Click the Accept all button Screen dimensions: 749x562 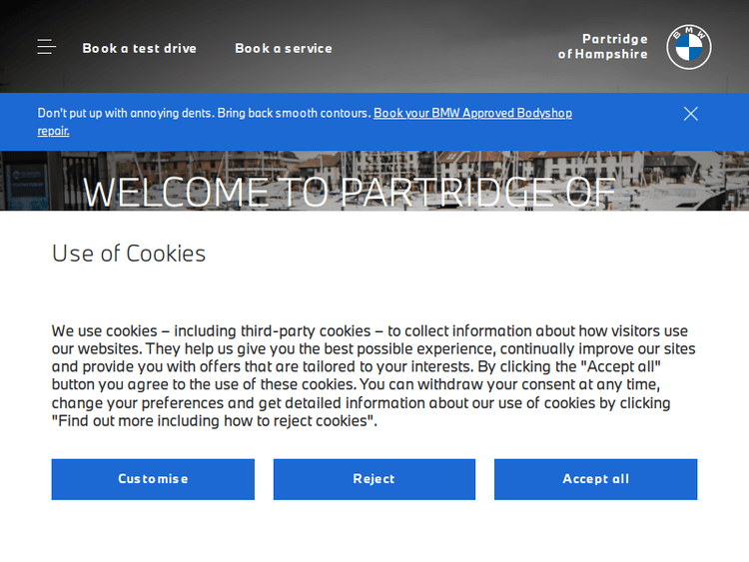pos(595,479)
